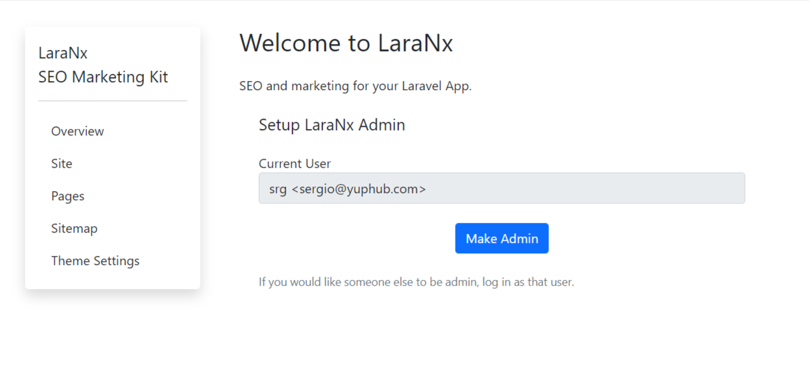This screenshot has width=809, height=370.
Task: Click the Current User field
Action: coord(501,188)
